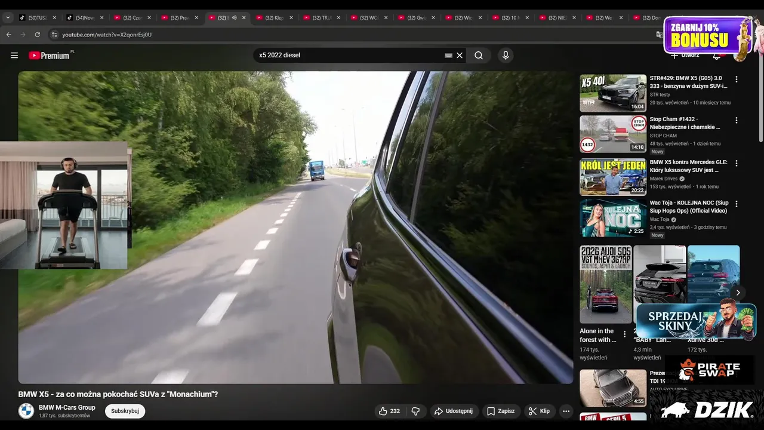Open STR testy channel name
Image resolution: width=764 pixels, height=430 pixels.
pos(660,94)
